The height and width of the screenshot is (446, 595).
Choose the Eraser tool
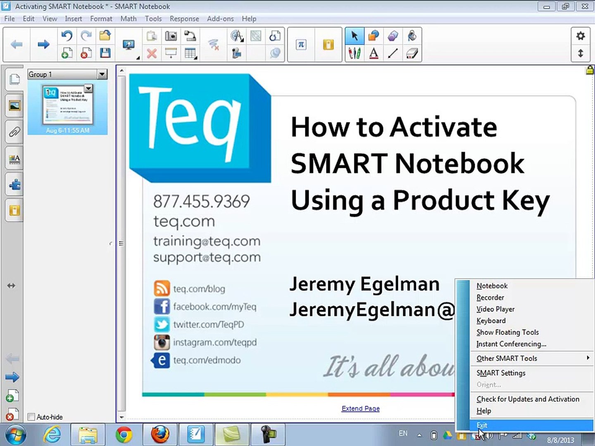click(412, 53)
